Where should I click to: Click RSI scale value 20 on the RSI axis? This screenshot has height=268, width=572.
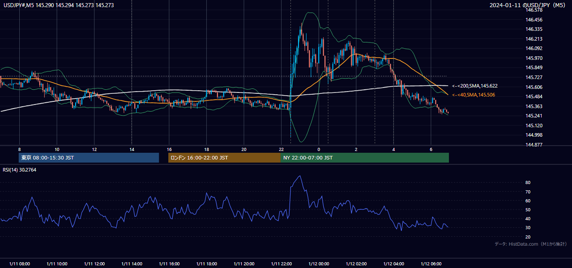528,237
